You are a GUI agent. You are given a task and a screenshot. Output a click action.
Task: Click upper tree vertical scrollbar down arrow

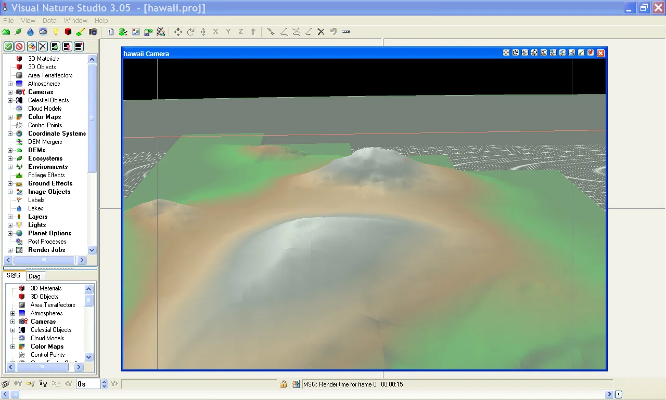pyautogui.click(x=92, y=250)
